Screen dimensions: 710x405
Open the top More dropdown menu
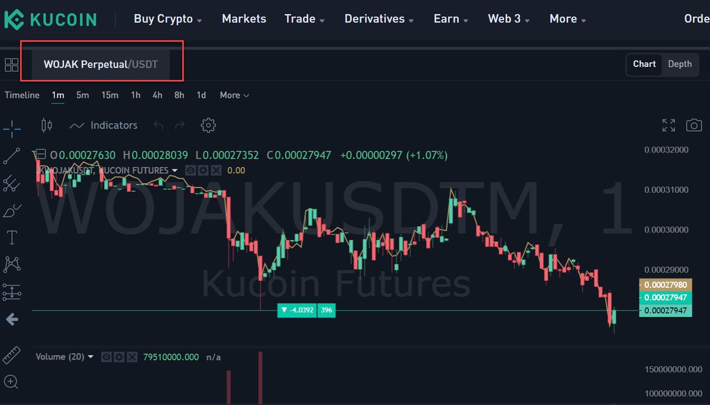(568, 19)
